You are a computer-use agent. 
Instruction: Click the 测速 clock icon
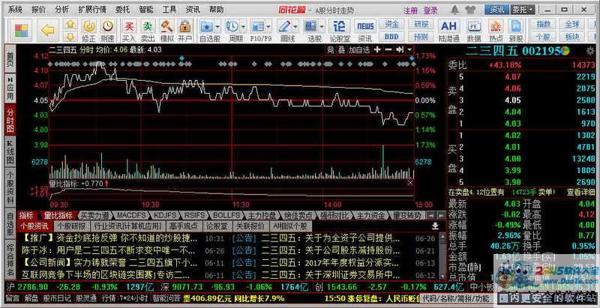(108, 31)
